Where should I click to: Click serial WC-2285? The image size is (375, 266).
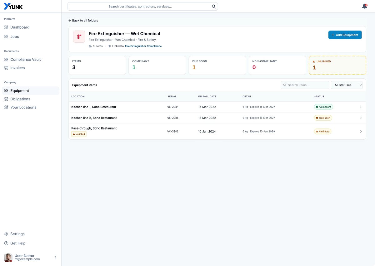[173, 118]
